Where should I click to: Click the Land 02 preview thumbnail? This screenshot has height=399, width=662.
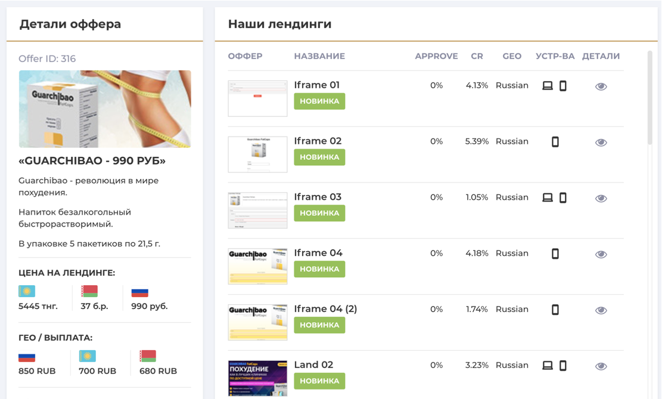click(257, 378)
